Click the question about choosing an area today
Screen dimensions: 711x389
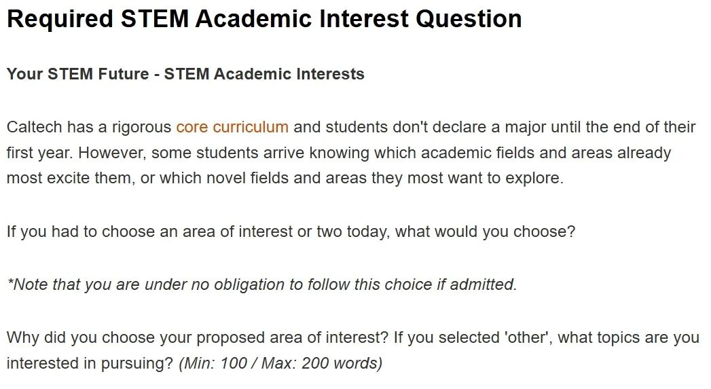click(x=291, y=231)
